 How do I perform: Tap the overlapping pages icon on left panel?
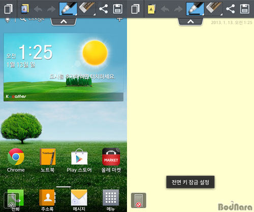click(x=9, y=9)
